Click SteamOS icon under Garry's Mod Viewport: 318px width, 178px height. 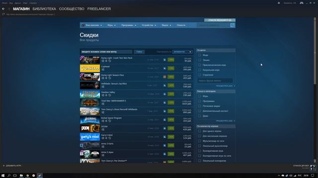click(x=109, y=138)
